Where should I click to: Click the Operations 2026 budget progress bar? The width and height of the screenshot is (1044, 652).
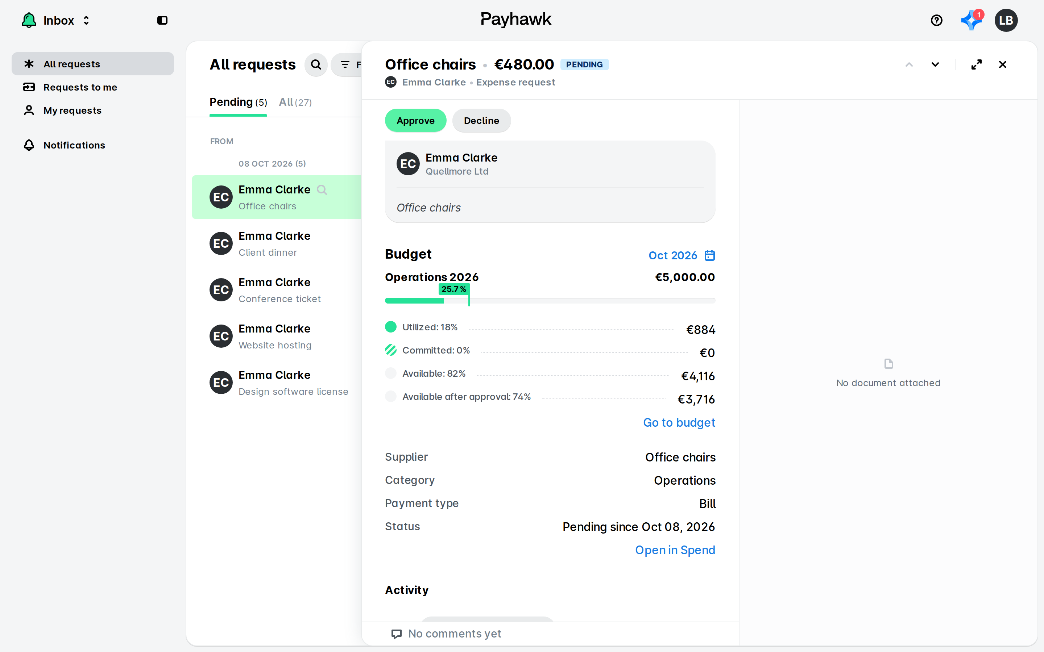pos(550,301)
